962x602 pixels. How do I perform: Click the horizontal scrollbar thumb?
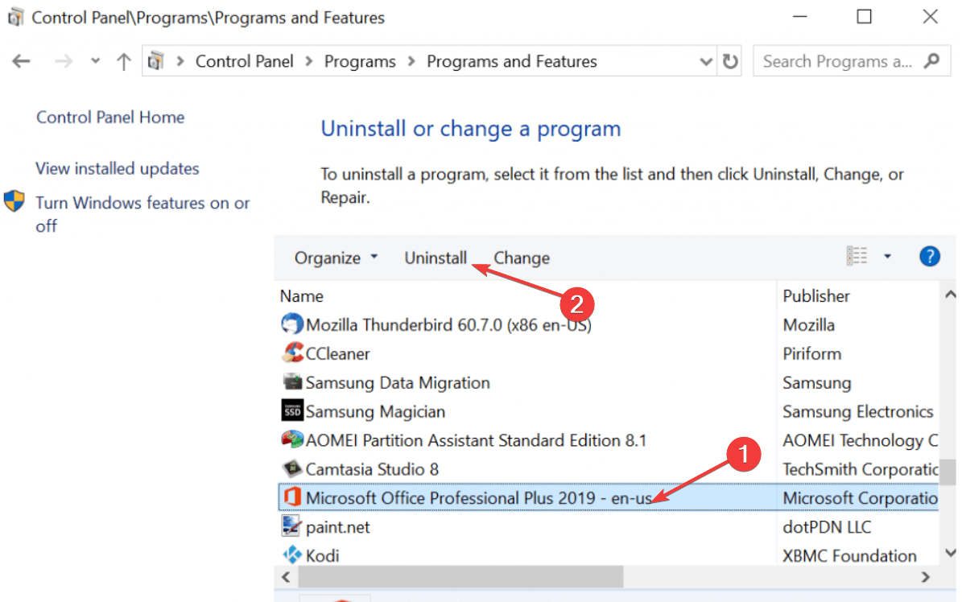[x=460, y=577]
